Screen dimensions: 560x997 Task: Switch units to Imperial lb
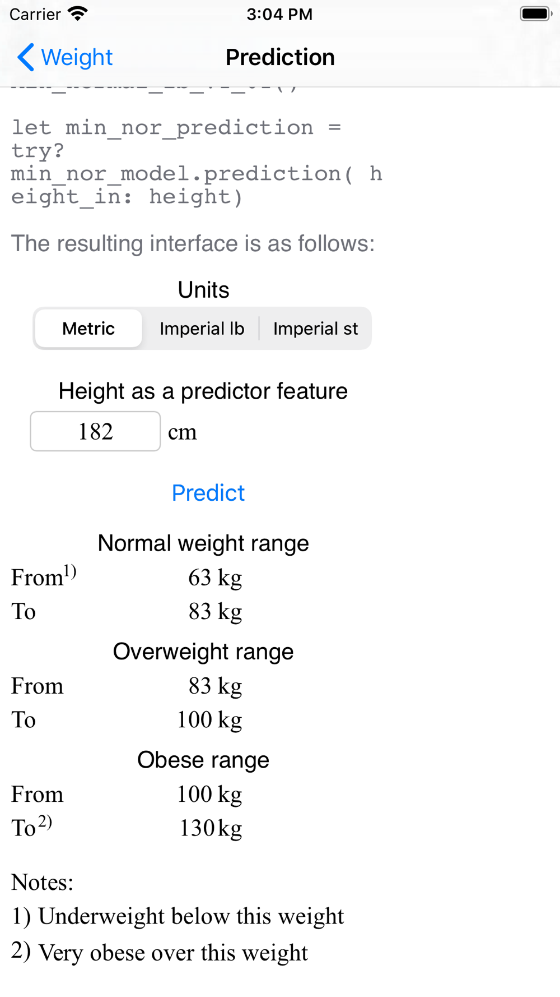point(202,329)
